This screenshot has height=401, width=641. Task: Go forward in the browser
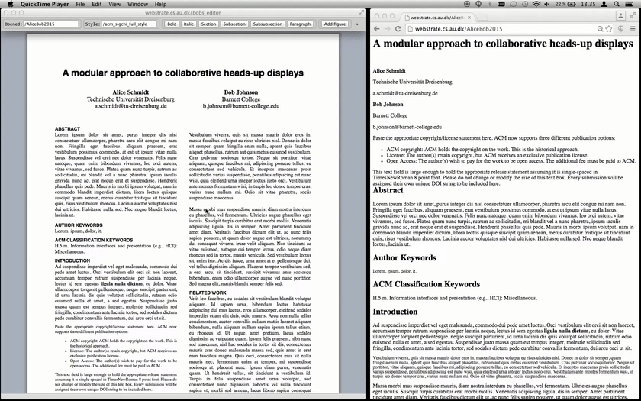pos(388,29)
